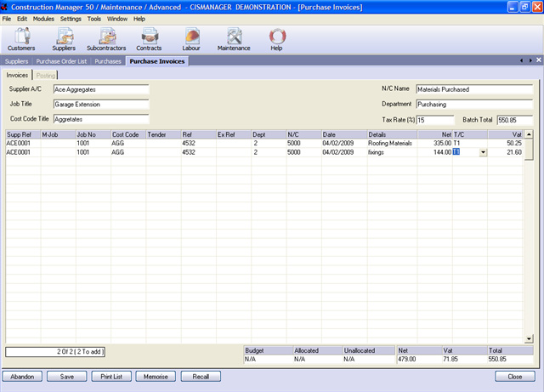Open the Help lifebuoy icon

[276, 39]
